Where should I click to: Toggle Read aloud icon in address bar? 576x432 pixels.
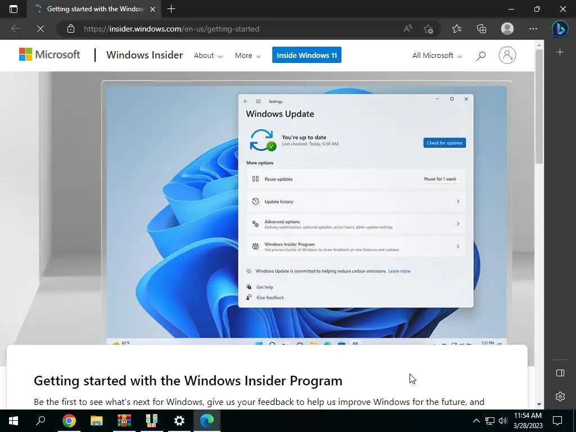coord(408,29)
